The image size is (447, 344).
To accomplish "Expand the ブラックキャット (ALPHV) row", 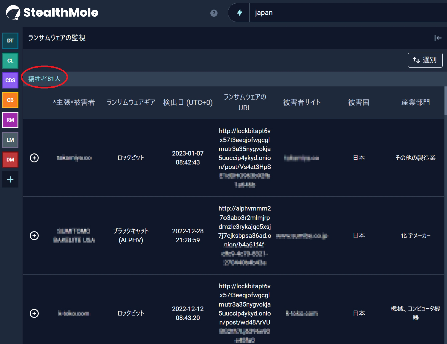I will [34, 236].
